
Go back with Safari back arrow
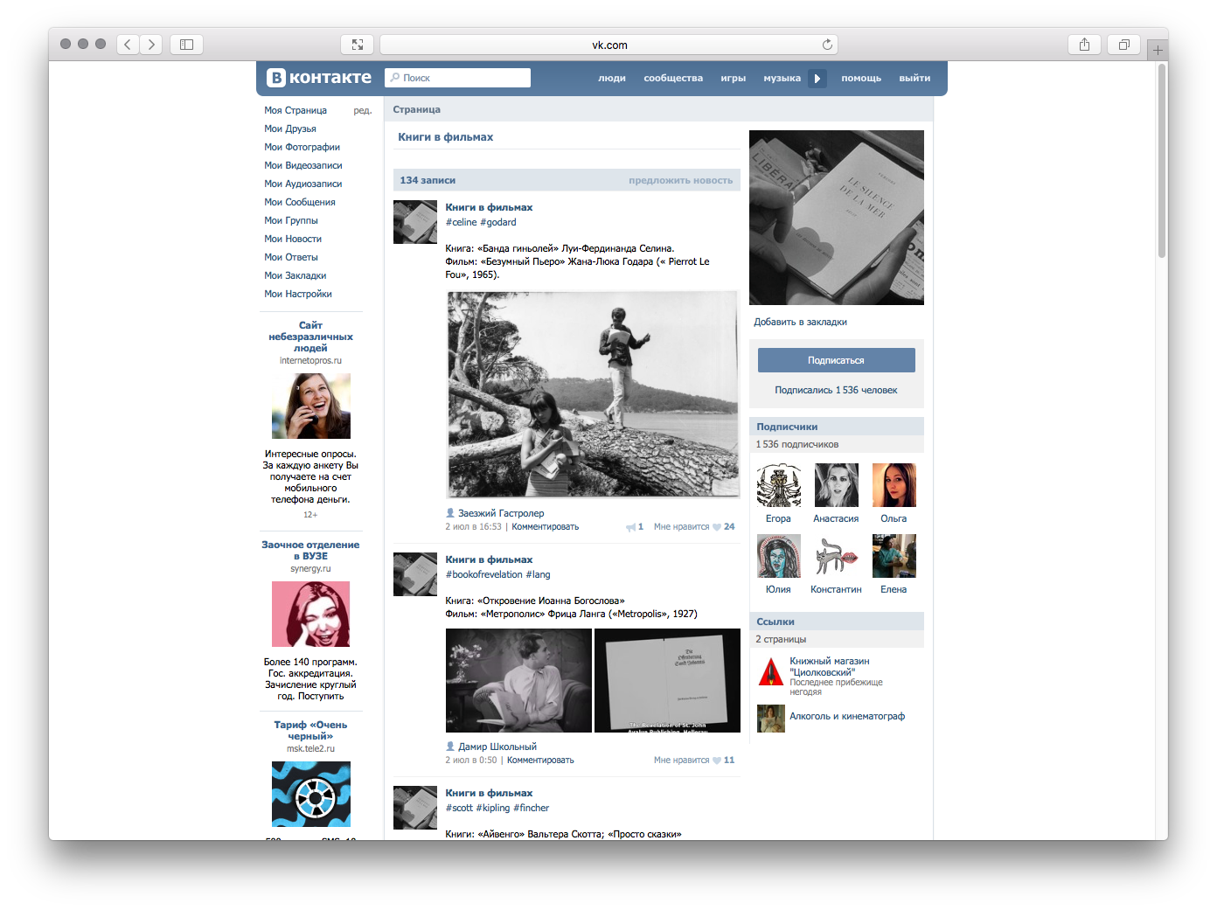[x=128, y=45]
